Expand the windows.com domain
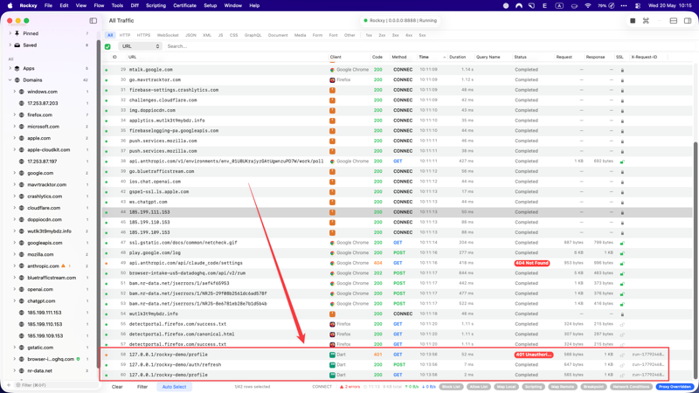699x393 pixels. click(x=14, y=92)
